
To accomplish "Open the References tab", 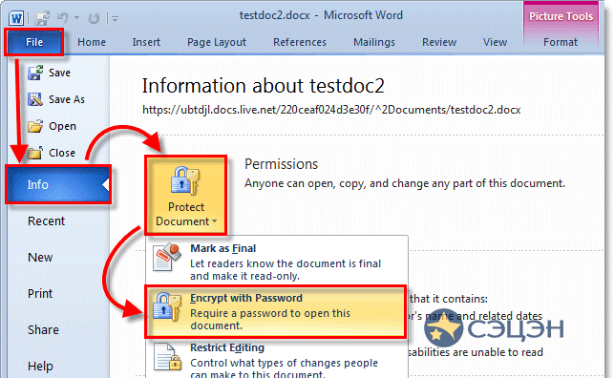I will click(x=300, y=42).
